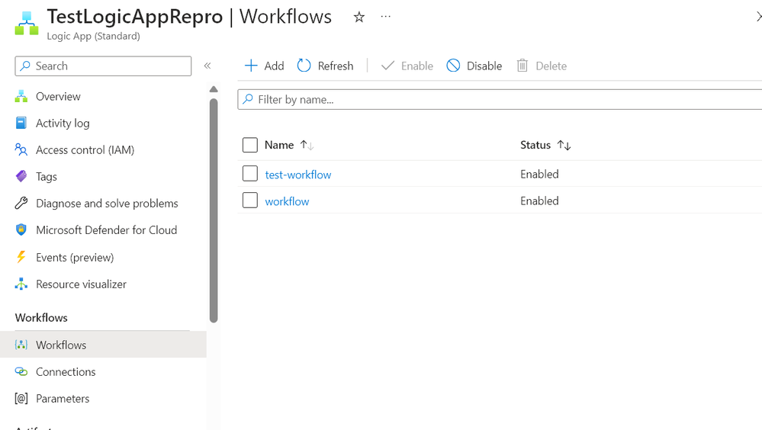This screenshot has height=430, width=762.
Task: Click the Logic App (Standard) subtitle
Action: coord(93,36)
